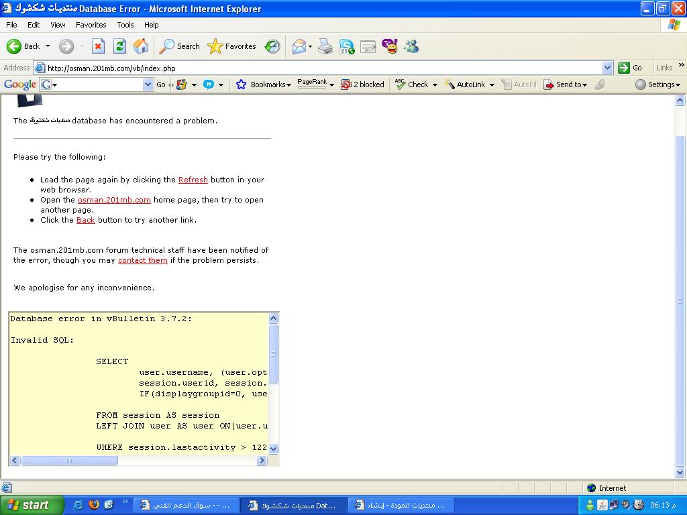
Task: Open the Home page icon
Action: 141,46
